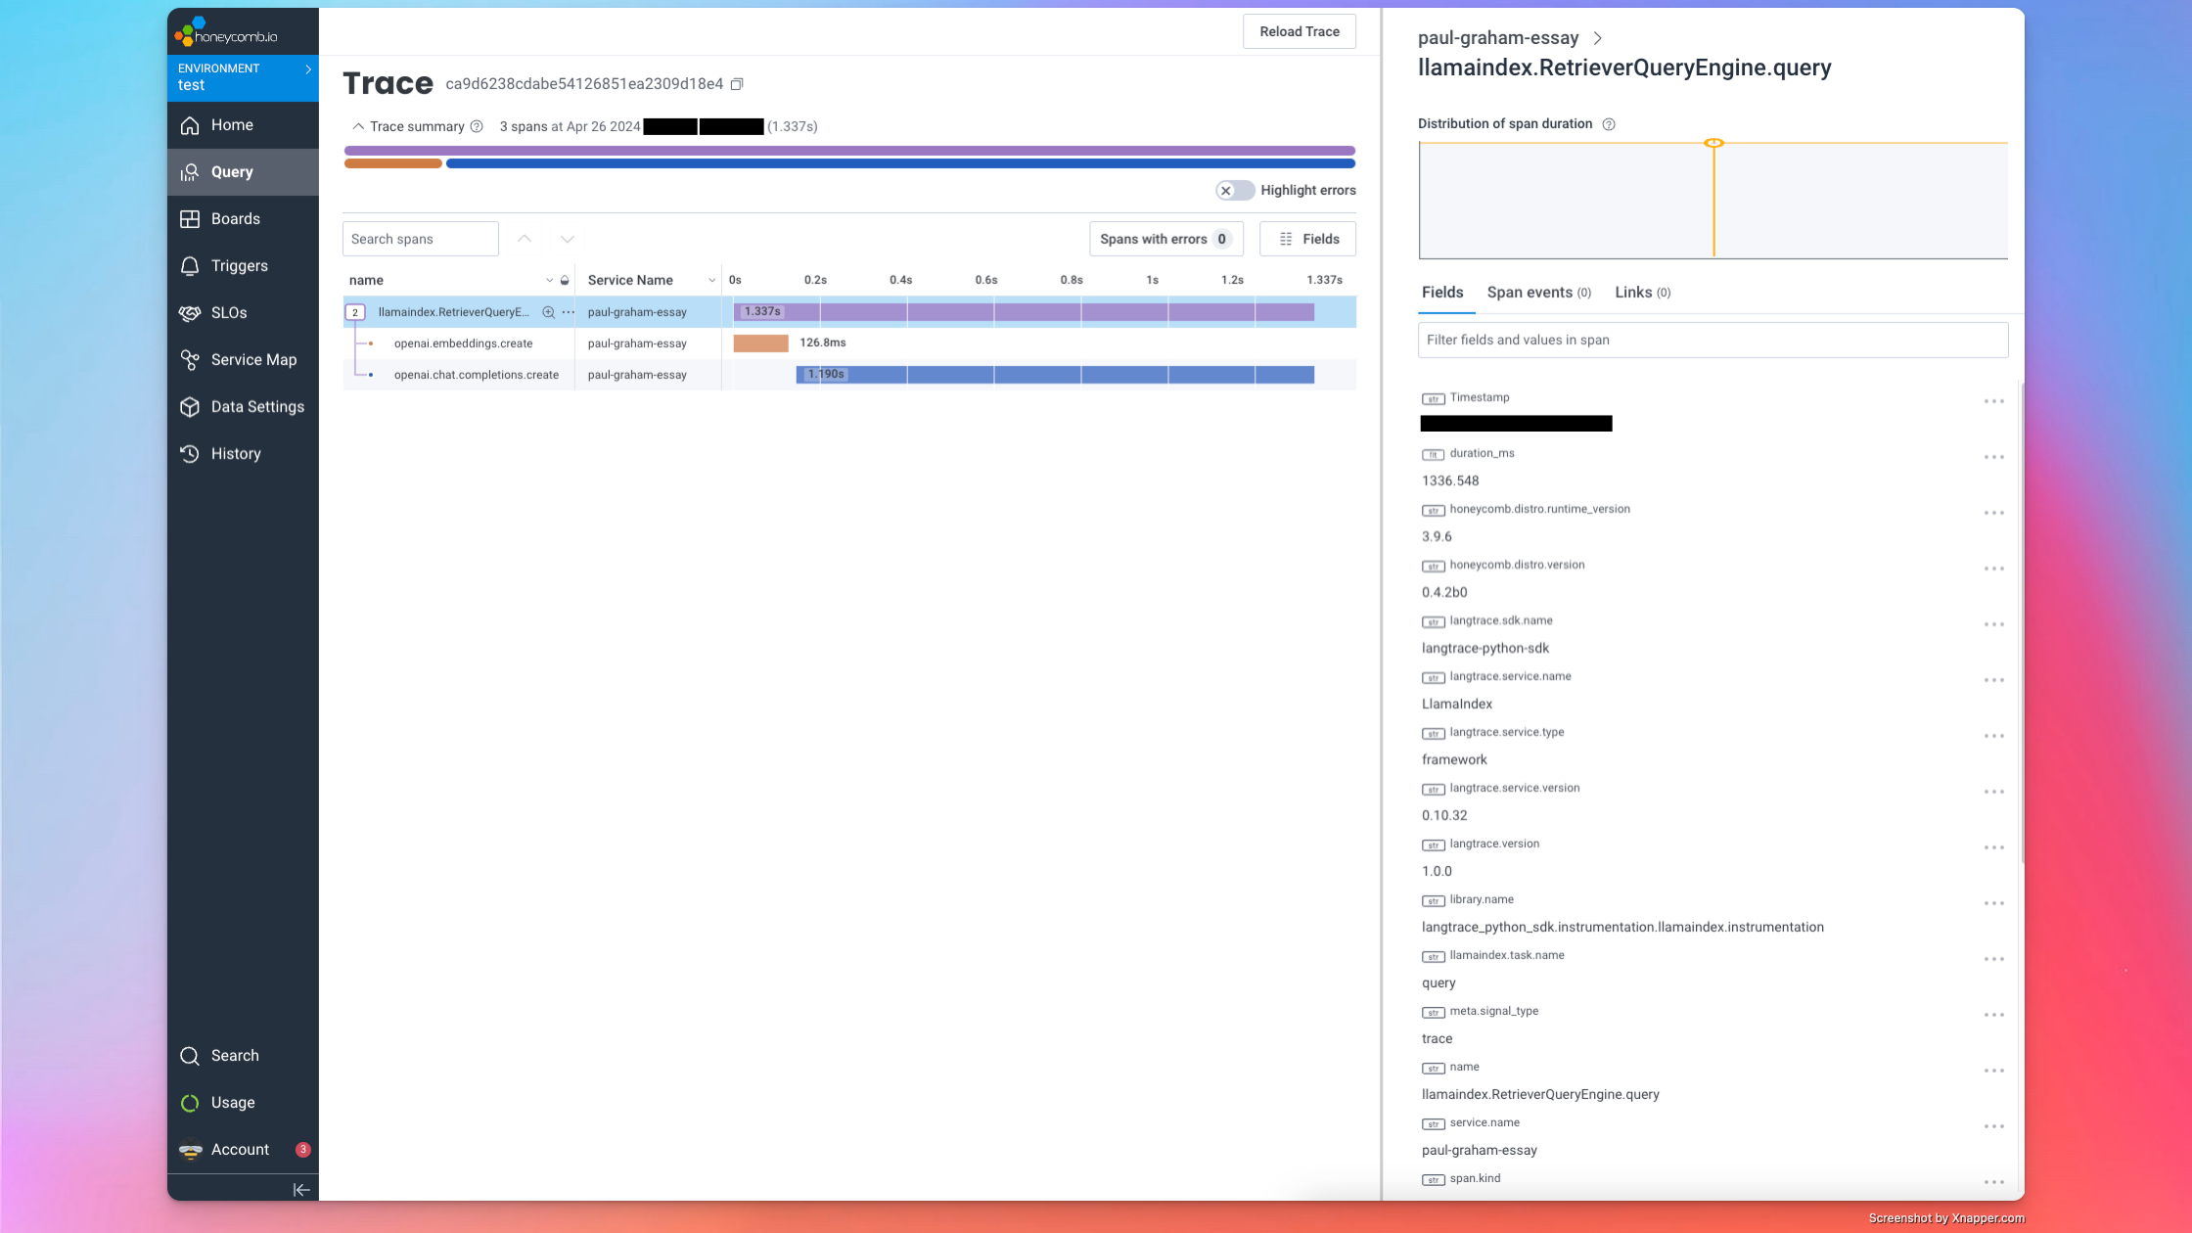This screenshot has width=2192, height=1233.
Task: Click the copy trace ID icon
Action: (x=737, y=84)
